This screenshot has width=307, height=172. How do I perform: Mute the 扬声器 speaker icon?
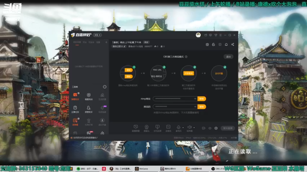click(189, 128)
